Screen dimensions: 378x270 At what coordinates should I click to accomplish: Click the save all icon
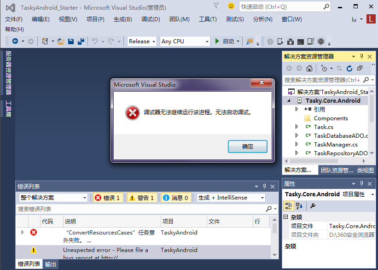[81, 41]
